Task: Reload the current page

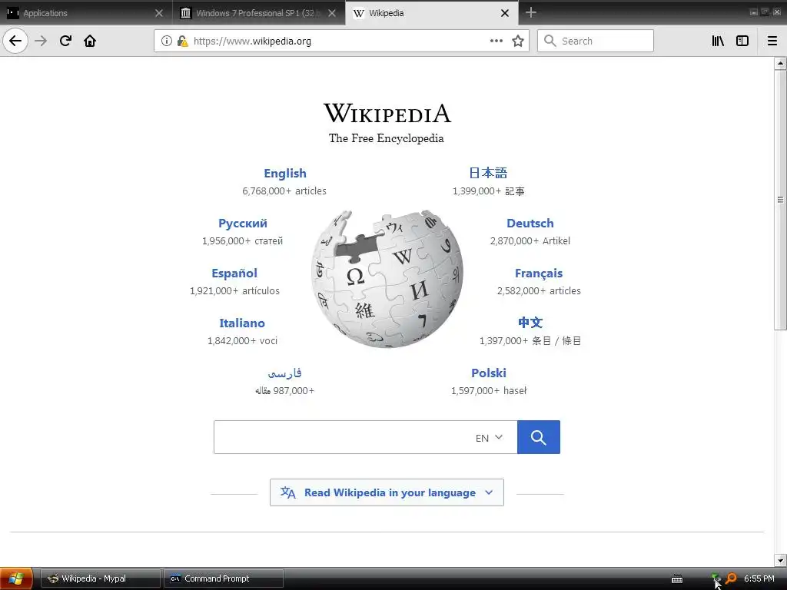Action: coord(65,41)
